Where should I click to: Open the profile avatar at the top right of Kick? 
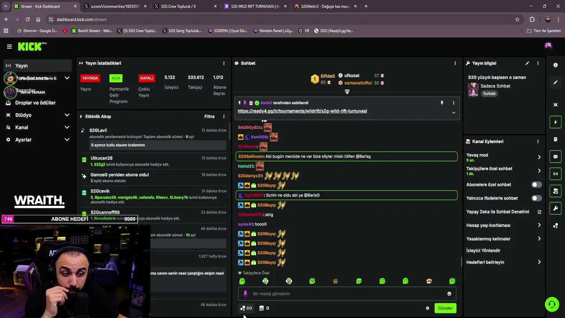pos(548,46)
